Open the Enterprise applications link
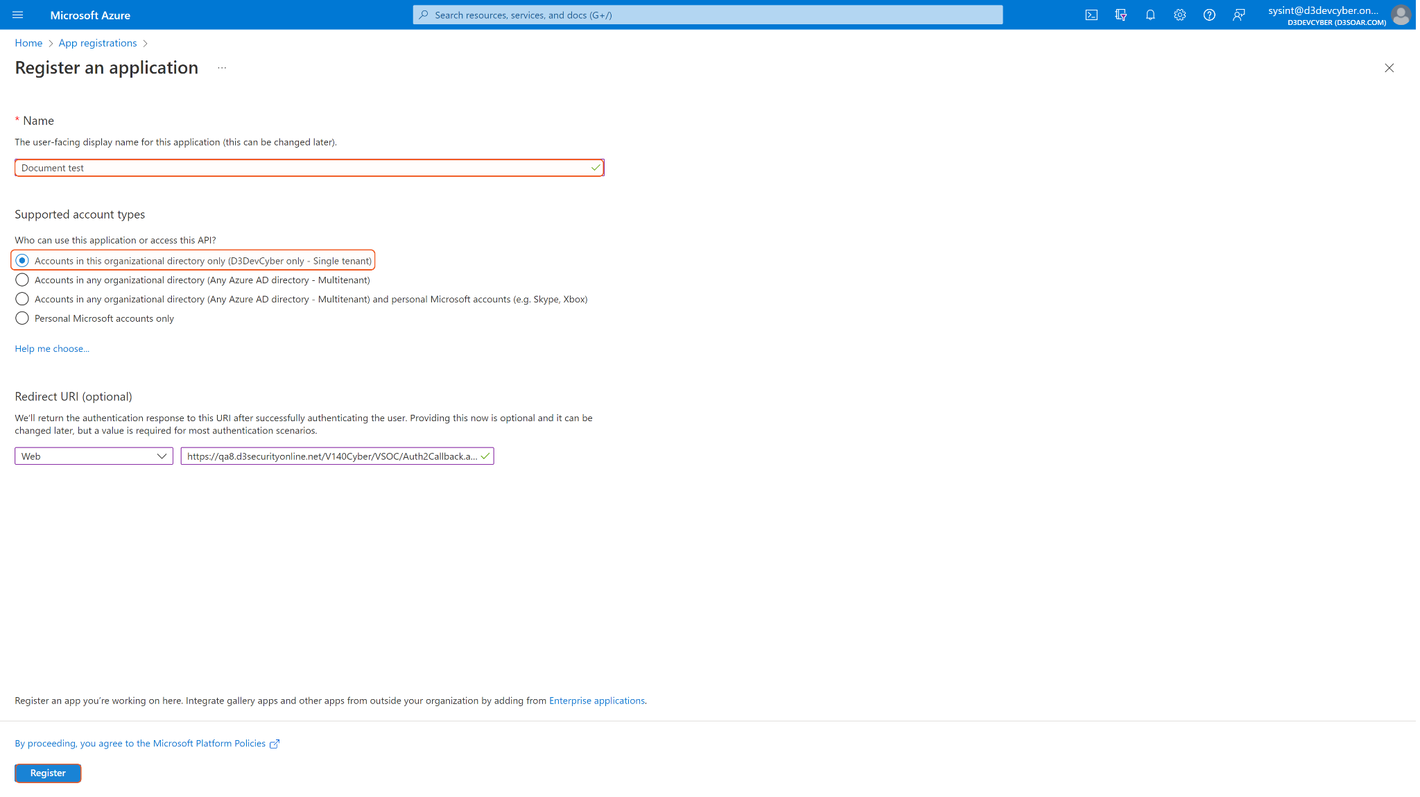 596,701
